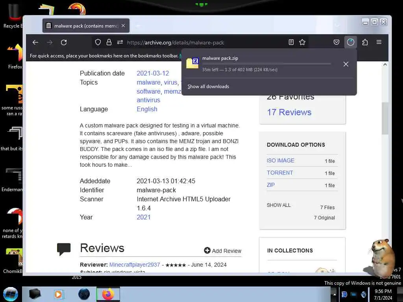
Task: Download the ISO IMAGE option
Action: [280, 160]
